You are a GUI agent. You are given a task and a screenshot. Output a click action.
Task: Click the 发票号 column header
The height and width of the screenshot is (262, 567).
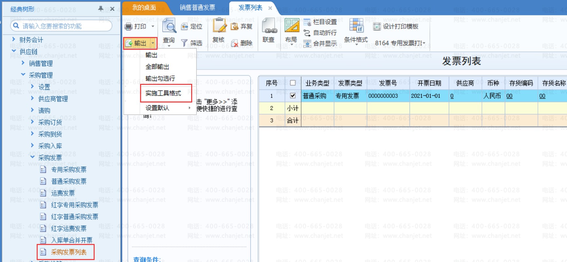[388, 83]
